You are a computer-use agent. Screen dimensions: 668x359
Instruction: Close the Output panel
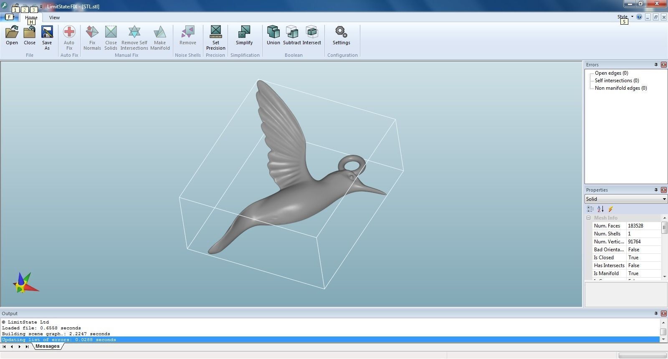(x=664, y=313)
